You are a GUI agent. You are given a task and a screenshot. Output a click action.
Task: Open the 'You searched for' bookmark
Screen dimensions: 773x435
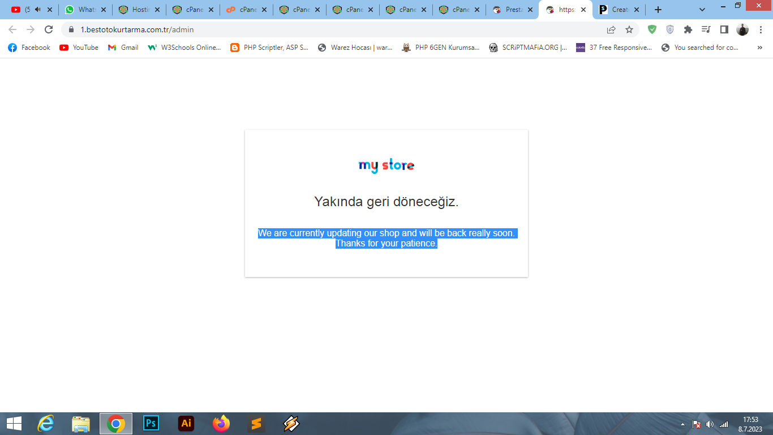[x=700, y=48]
